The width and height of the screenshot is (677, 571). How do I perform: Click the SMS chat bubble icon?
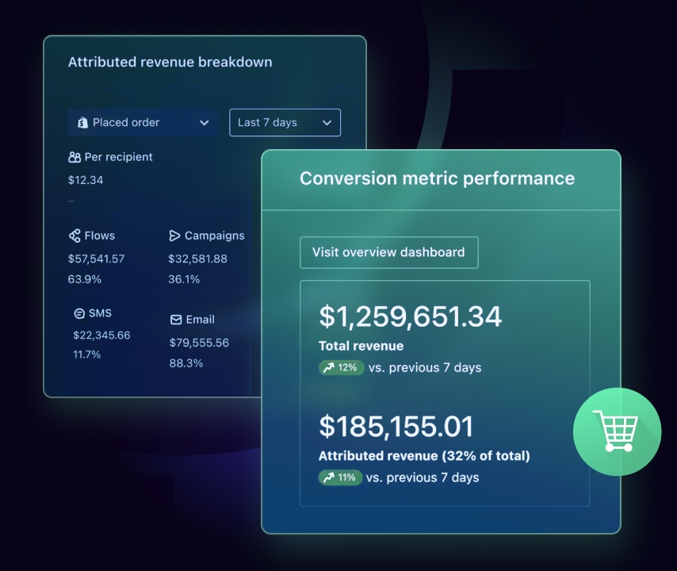[79, 313]
